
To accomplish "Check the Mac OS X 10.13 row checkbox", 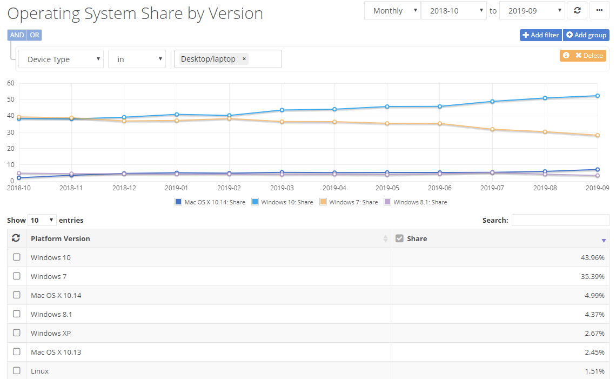I will click(x=17, y=351).
